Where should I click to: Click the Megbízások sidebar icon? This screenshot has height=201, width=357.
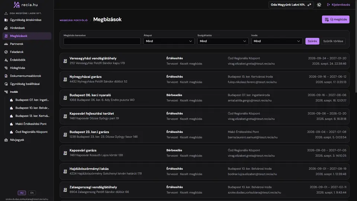click(6, 36)
